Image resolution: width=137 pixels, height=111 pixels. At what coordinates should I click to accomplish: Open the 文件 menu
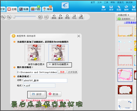click(99, 2)
